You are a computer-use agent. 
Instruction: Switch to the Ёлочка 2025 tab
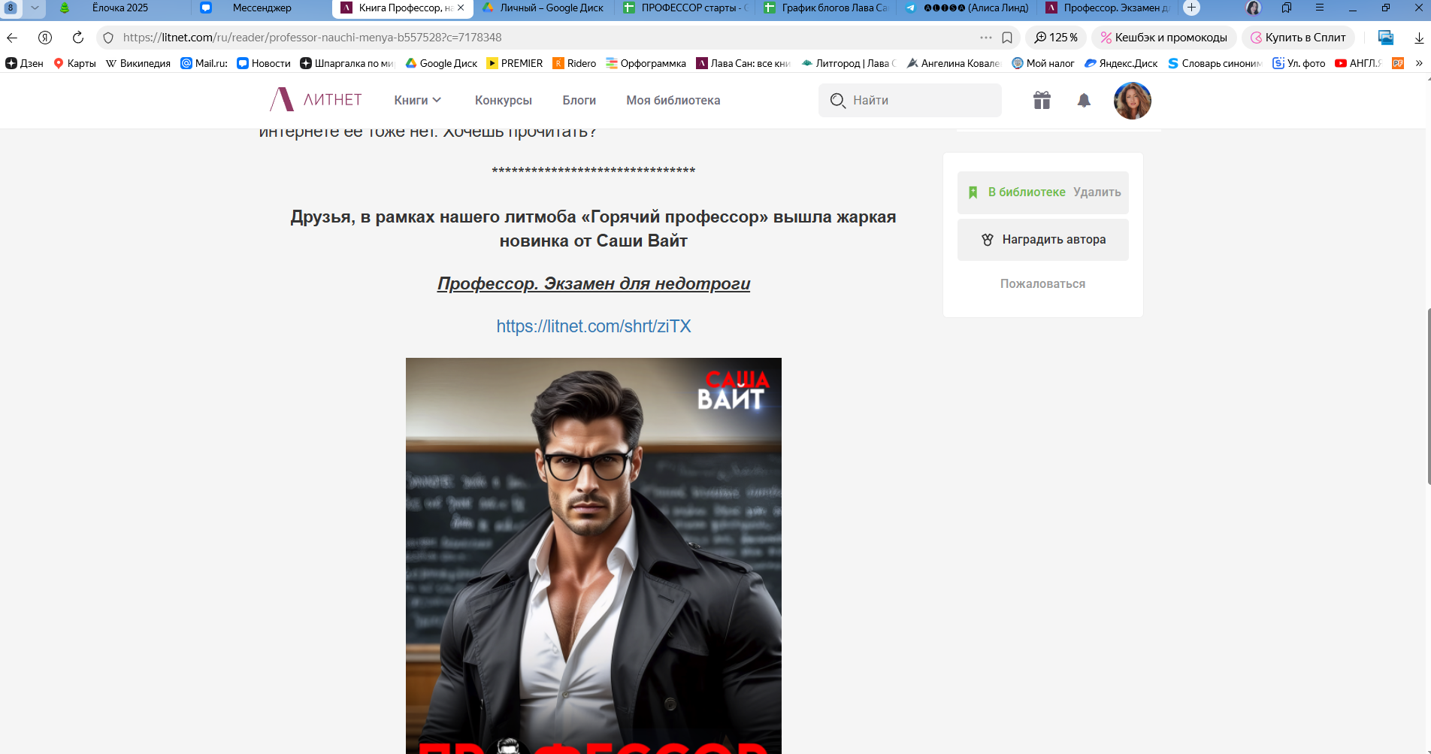[x=120, y=8]
